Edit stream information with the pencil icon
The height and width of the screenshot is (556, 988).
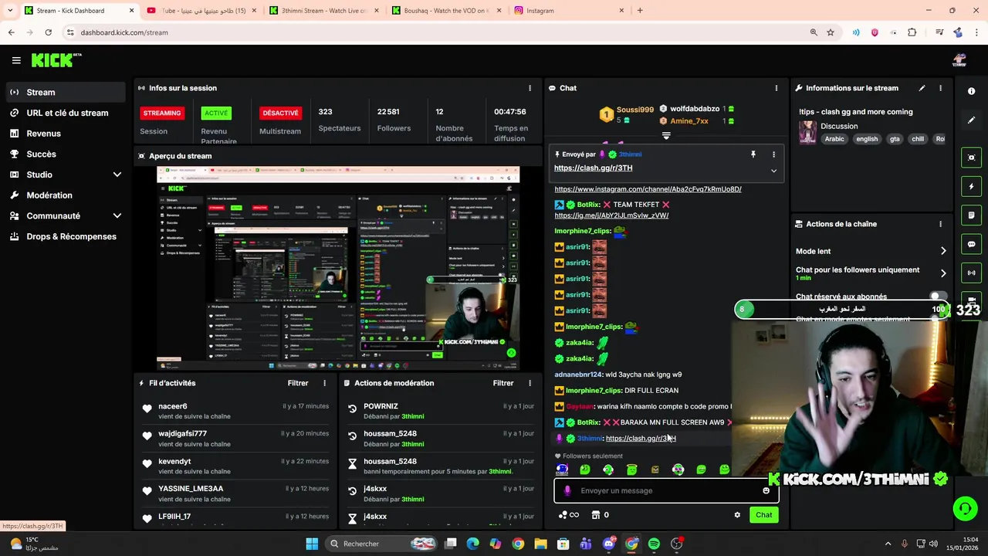[922, 88]
